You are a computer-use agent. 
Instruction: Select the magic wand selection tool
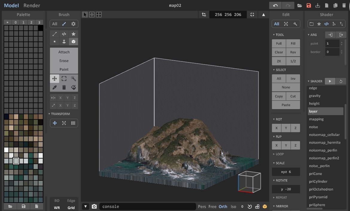point(73,79)
